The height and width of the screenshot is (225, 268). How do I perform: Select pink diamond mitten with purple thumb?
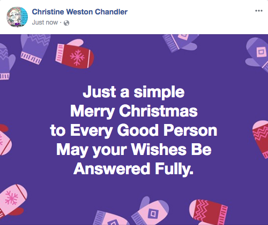point(150,210)
